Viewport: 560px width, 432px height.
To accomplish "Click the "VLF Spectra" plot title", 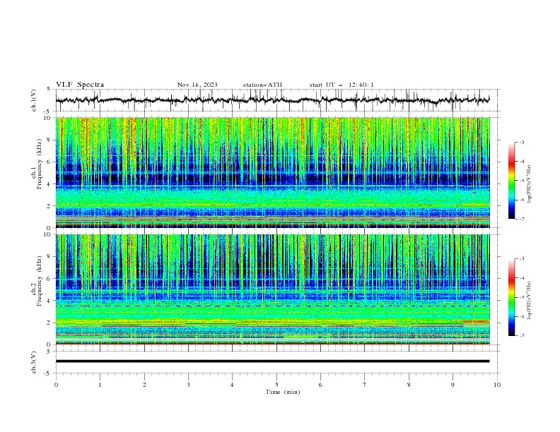I will pos(80,85).
